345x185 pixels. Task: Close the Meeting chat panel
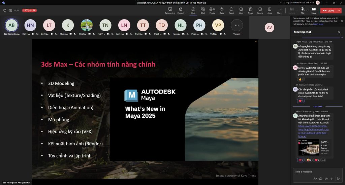[x=339, y=32]
